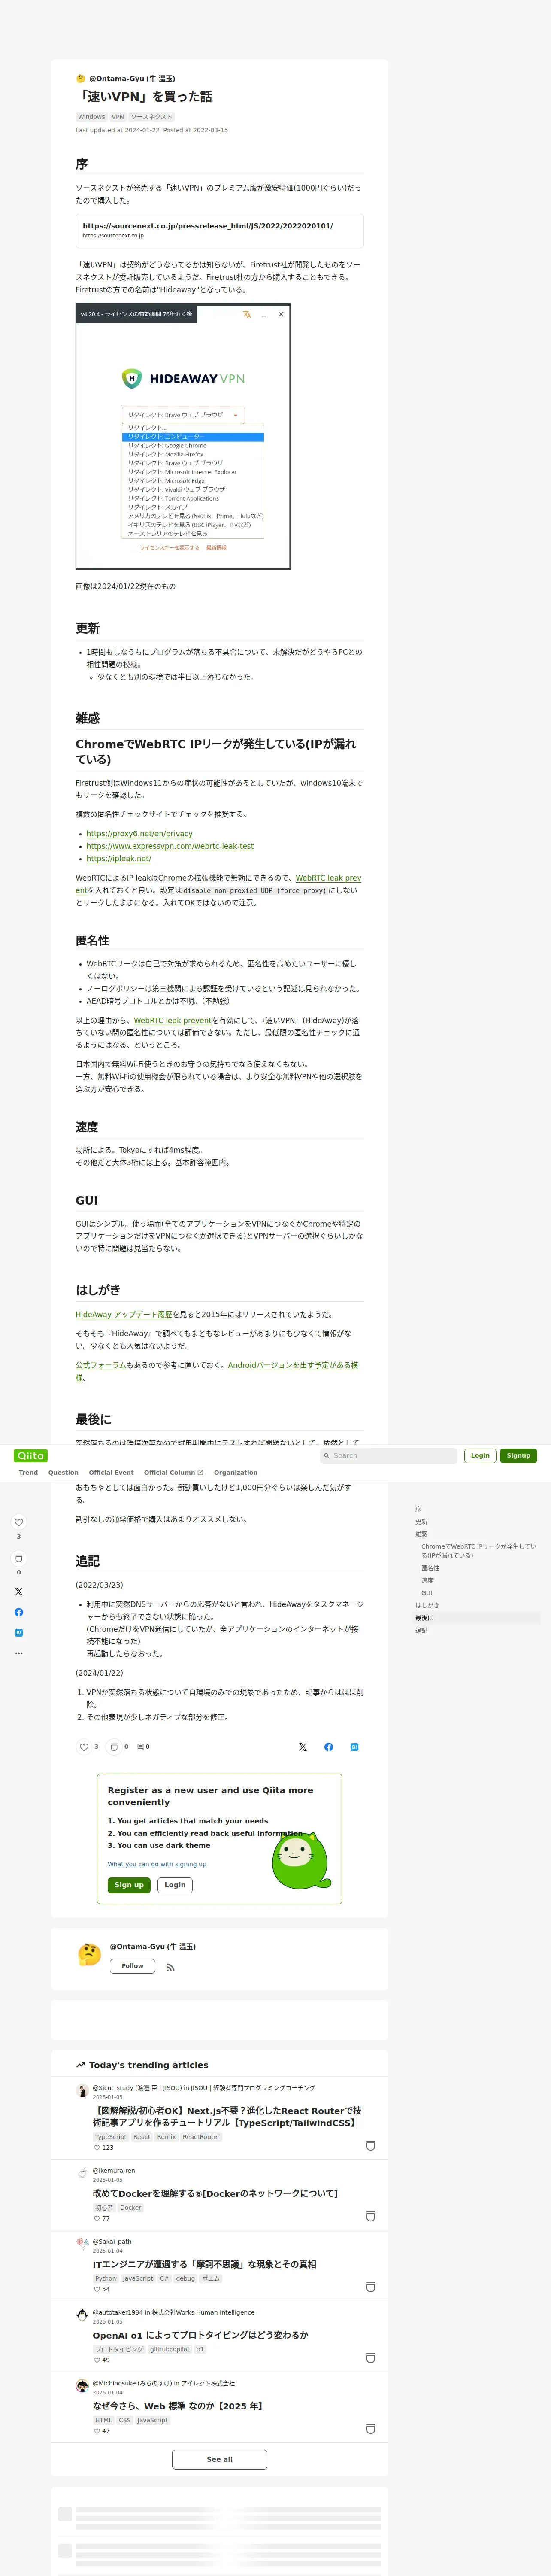
Task: Open the Official Column menu item
Action: click(173, 1472)
